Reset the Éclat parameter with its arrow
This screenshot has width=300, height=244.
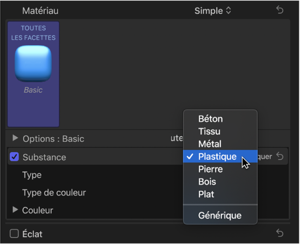pyautogui.click(x=280, y=233)
